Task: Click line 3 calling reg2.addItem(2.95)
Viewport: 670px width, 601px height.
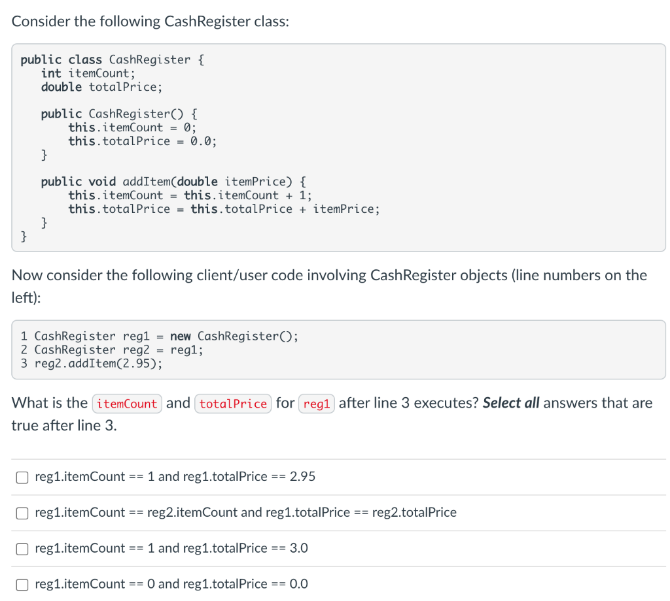Action: coord(98,363)
